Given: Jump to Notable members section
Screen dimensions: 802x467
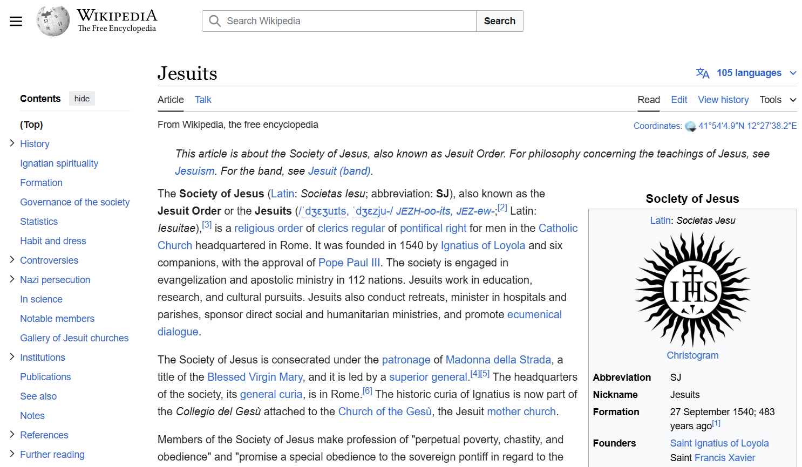Looking at the screenshot, I should tap(57, 319).
